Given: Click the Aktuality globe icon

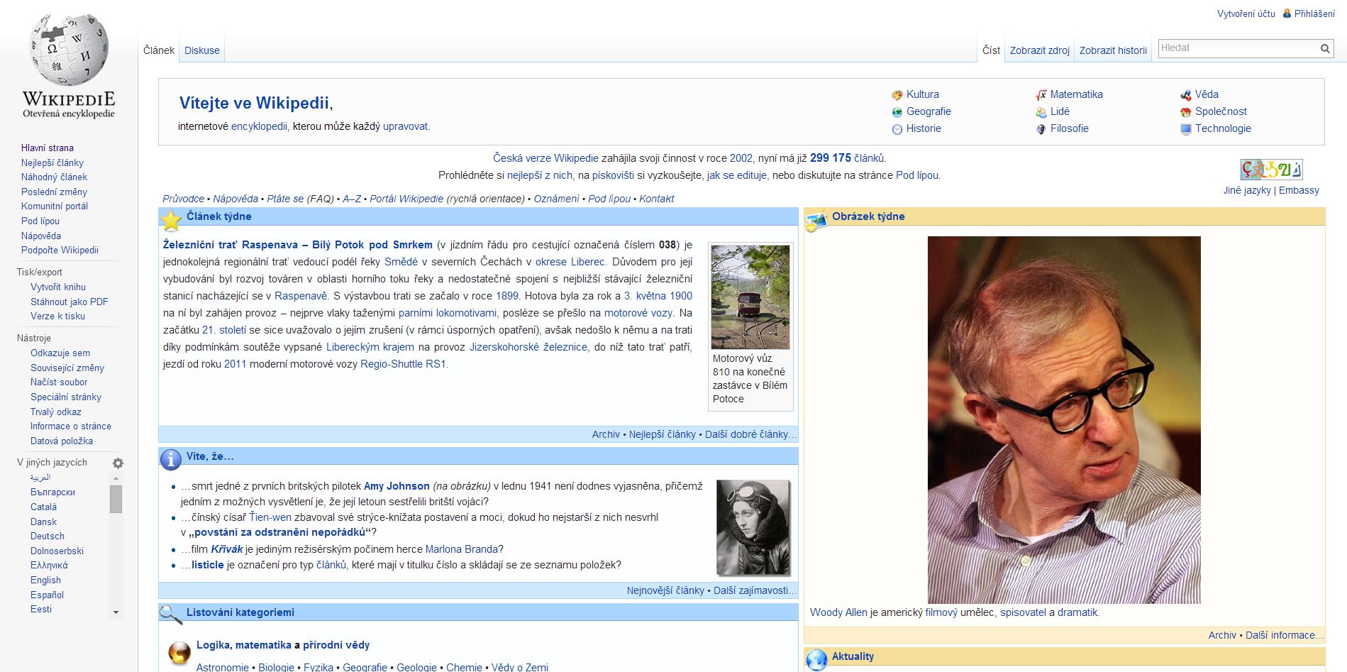Looking at the screenshot, I should tap(817, 660).
